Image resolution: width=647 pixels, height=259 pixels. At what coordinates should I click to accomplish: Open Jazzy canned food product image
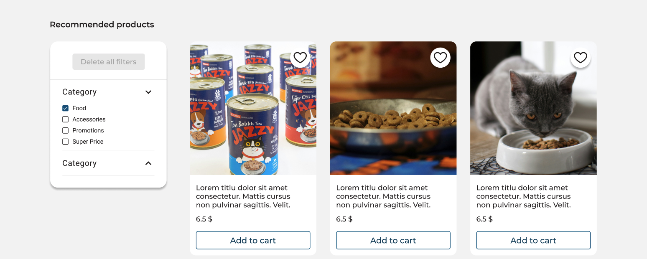tap(253, 108)
